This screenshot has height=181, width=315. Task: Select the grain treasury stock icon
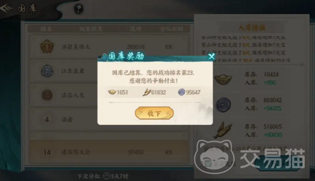pyautogui.click(x=222, y=130)
